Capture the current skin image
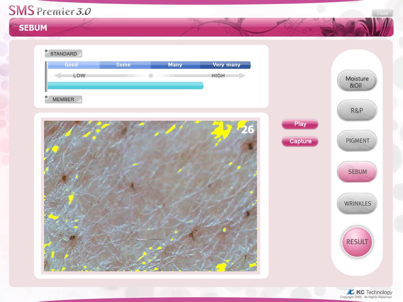 click(x=300, y=141)
